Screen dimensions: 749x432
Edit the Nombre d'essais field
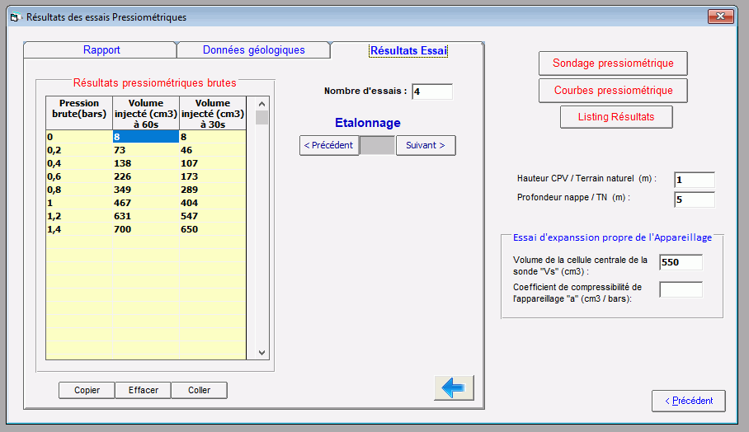click(x=431, y=92)
